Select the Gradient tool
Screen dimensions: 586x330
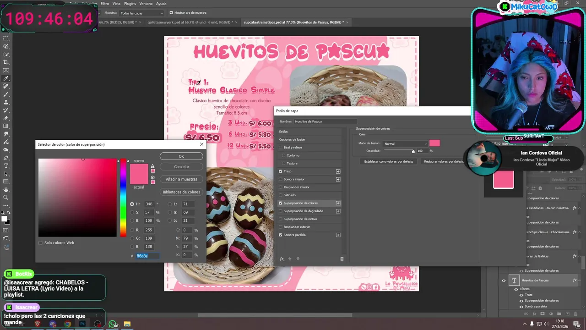tap(6, 126)
